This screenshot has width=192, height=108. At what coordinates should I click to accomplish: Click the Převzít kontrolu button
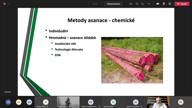[x=113, y=4]
